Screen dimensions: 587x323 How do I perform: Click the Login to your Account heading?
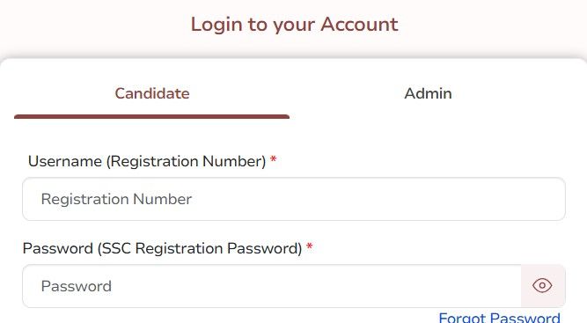tap(294, 25)
